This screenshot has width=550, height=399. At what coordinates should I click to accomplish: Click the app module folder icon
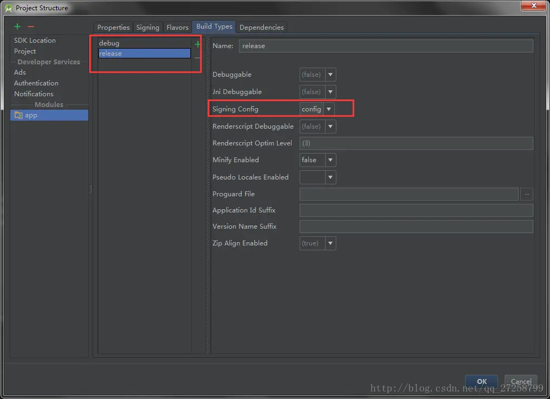point(18,115)
